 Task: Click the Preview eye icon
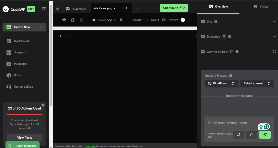pos(164,20)
